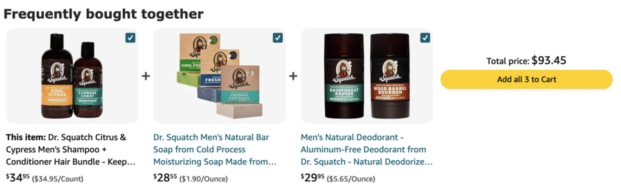621x189 pixels.
Task: Click the Wood Barrel Bourbon deodorant image
Action: pos(390,76)
